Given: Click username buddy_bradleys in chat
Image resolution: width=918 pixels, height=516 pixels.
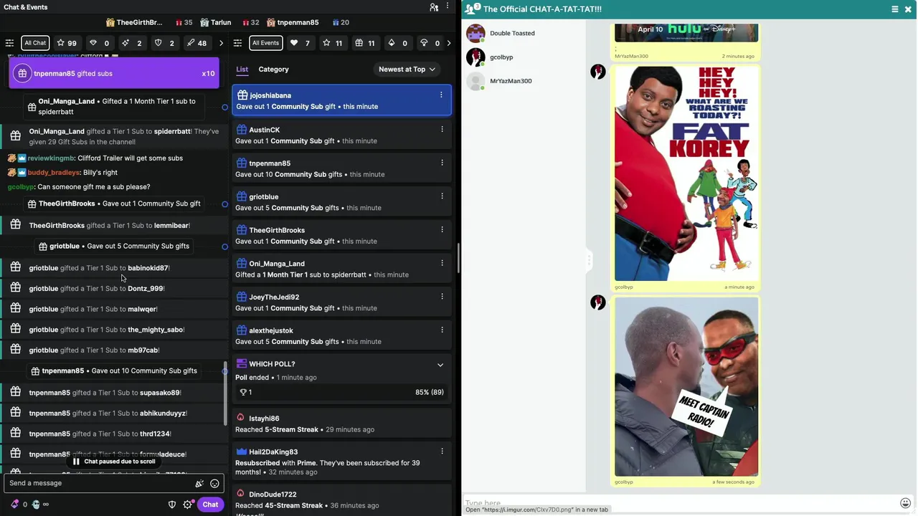Looking at the screenshot, I should 54,173.
